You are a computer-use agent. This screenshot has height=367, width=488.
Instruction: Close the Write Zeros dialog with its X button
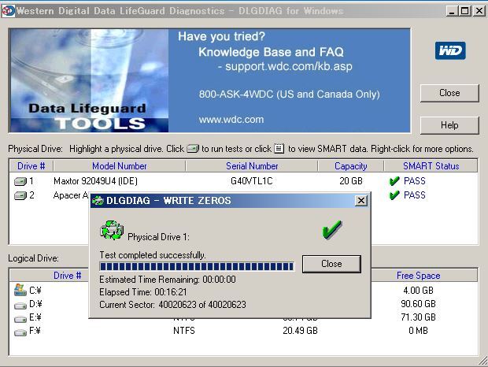[360, 201]
